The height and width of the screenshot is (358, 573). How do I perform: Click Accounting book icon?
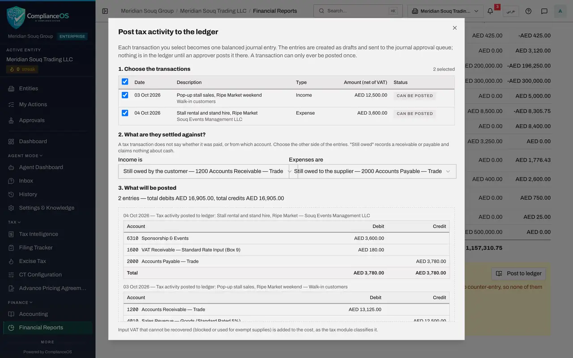coord(11,314)
